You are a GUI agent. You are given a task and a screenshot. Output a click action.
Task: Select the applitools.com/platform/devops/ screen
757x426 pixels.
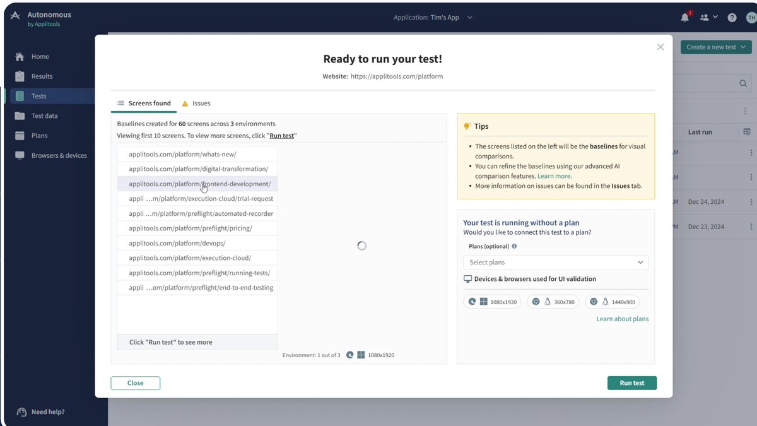197,244
